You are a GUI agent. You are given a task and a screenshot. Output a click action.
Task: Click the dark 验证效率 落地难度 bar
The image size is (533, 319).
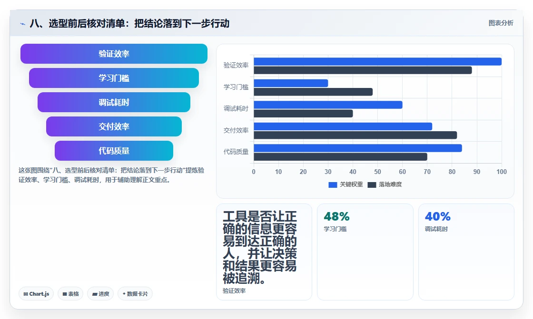click(x=363, y=70)
